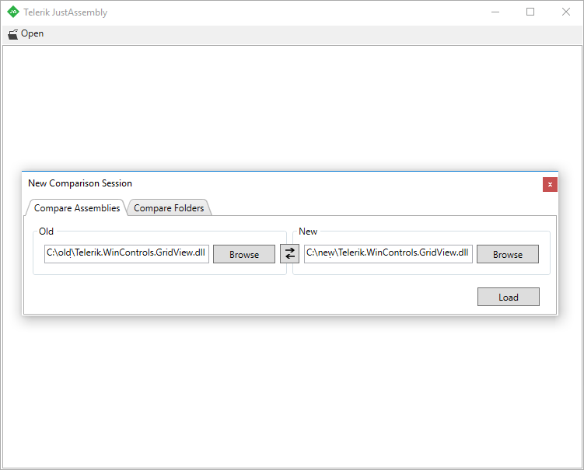The height and width of the screenshot is (470, 584).
Task: Click the New group box label
Action: (x=308, y=232)
